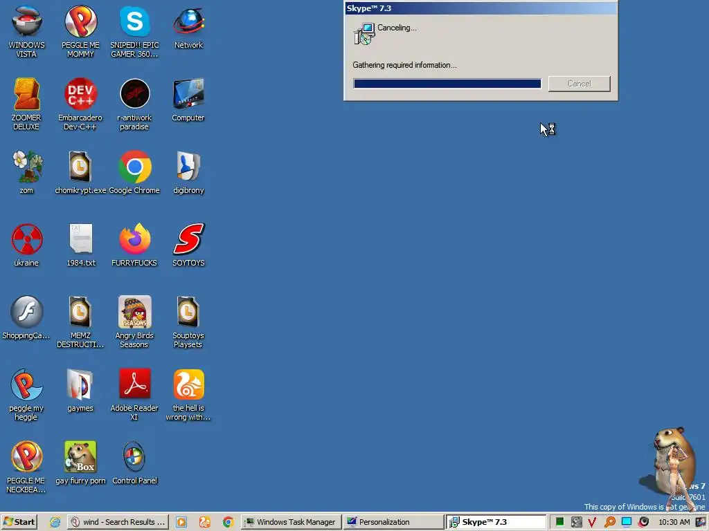
Task: Click the zom plant icon
Action: click(27, 172)
